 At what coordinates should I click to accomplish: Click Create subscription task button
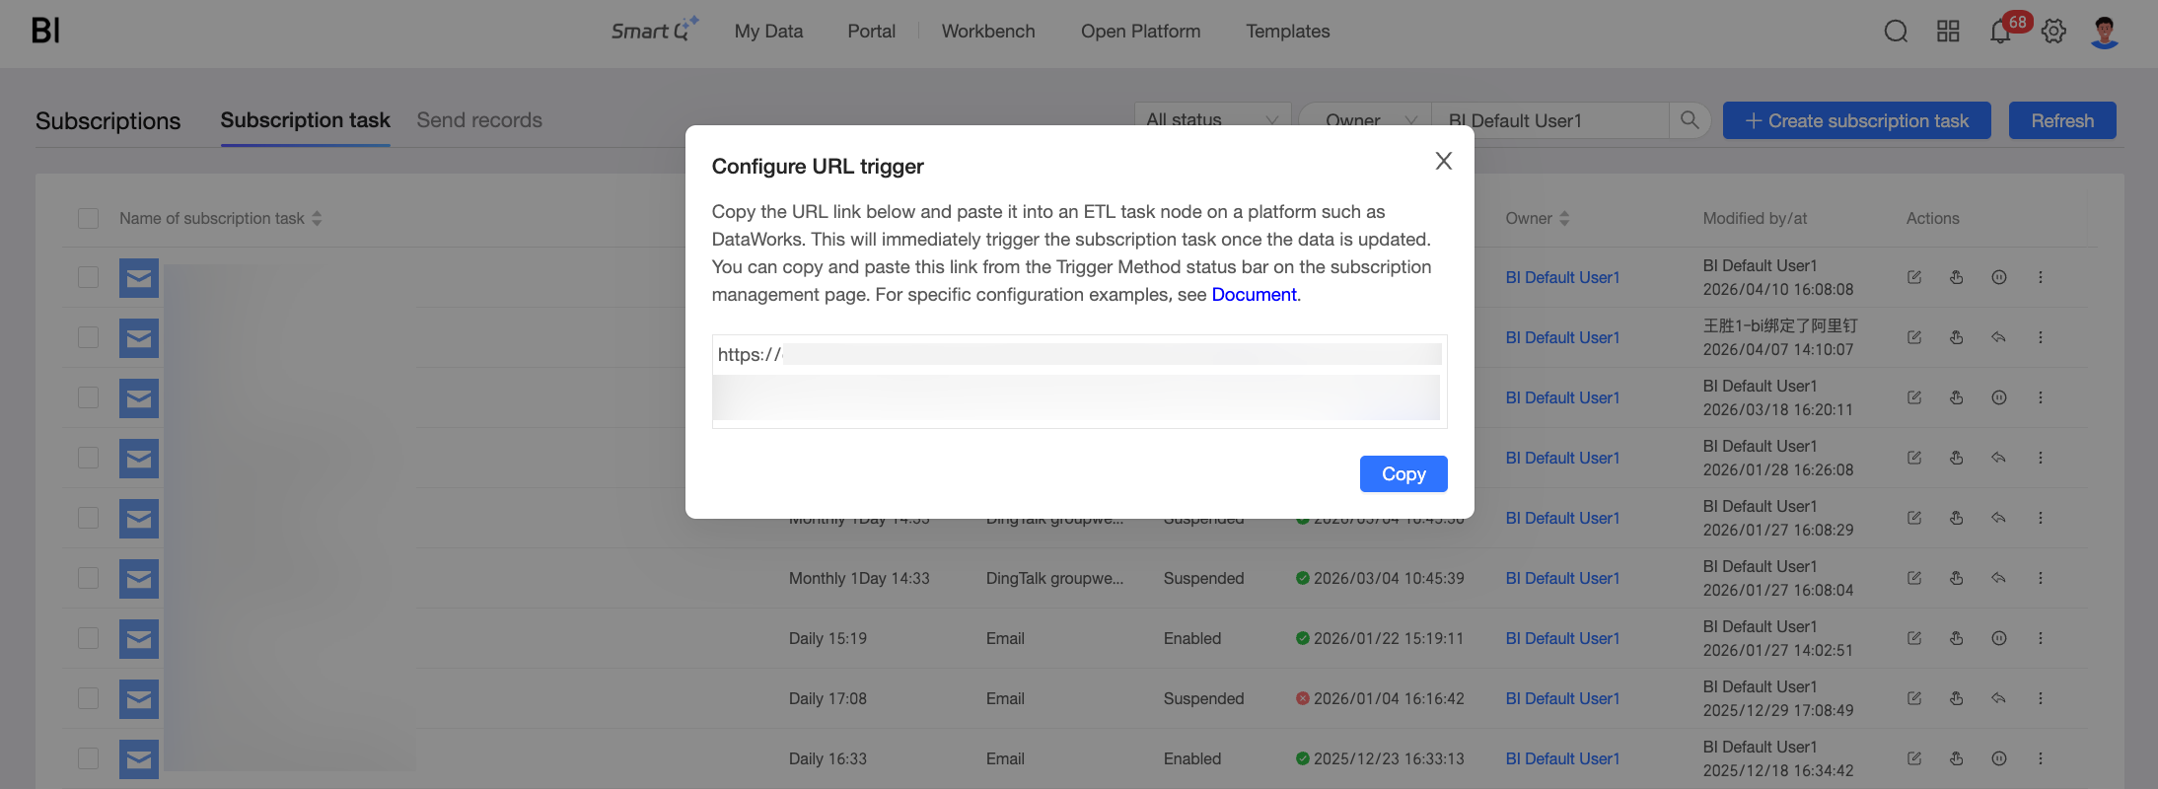tap(1856, 120)
